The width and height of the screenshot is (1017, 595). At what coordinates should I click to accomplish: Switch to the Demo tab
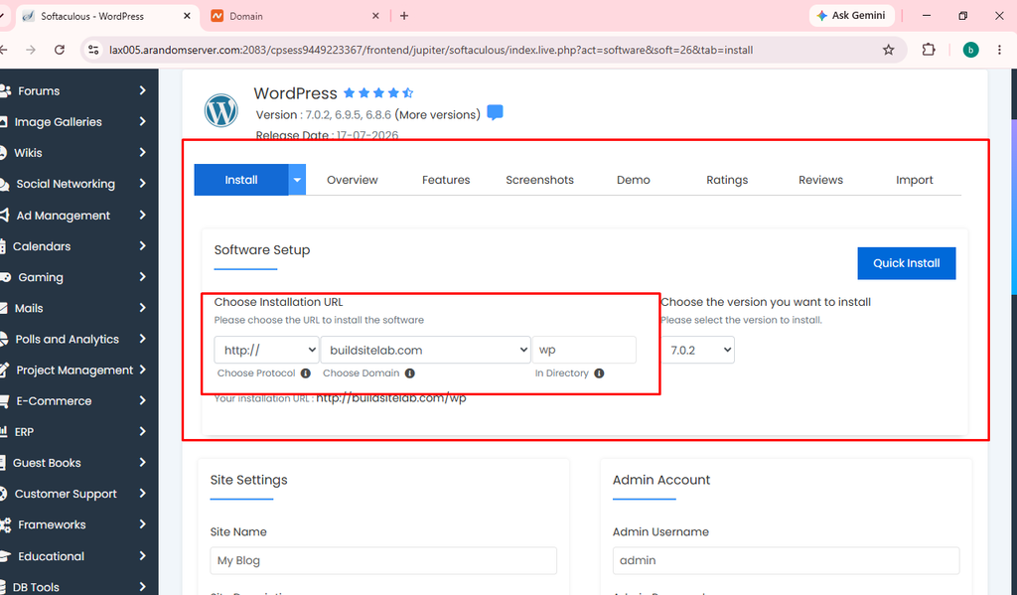tap(633, 180)
